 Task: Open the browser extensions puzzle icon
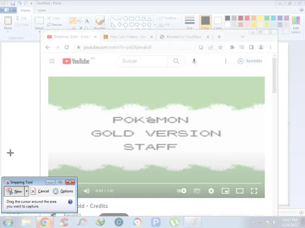pos(232,47)
